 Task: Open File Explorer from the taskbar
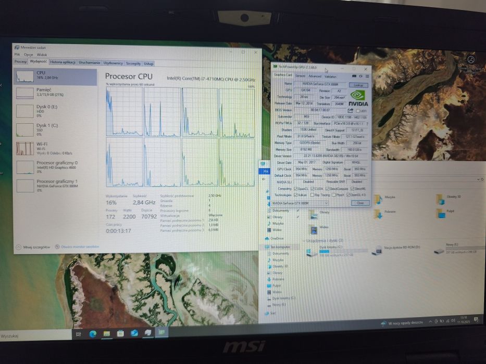tap(107, 333)
